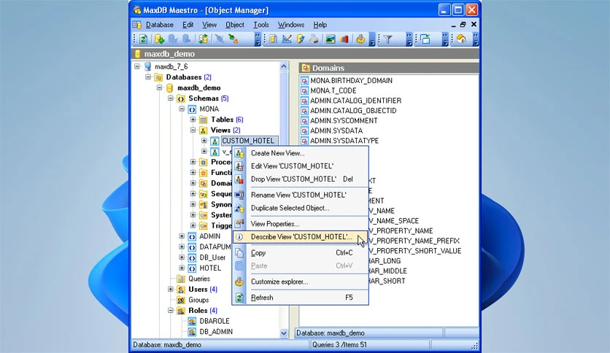
Task: Click the ADMIN.SYSDATA domain icon
Action: (304, 131)
